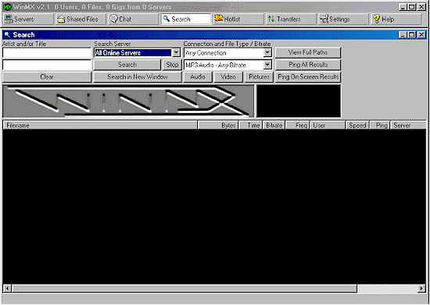Click the magnifier icon in Search window title
This screenshot has width=430, height=305.
[x=7, y=35]
